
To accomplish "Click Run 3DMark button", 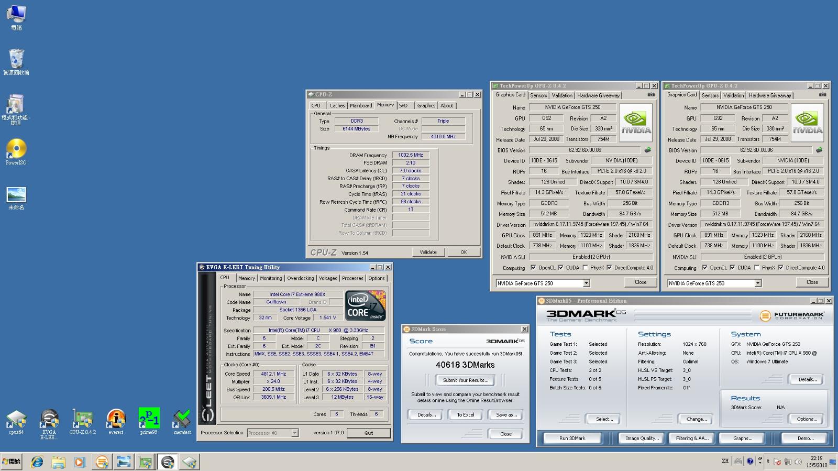I will tap(572, 439).
